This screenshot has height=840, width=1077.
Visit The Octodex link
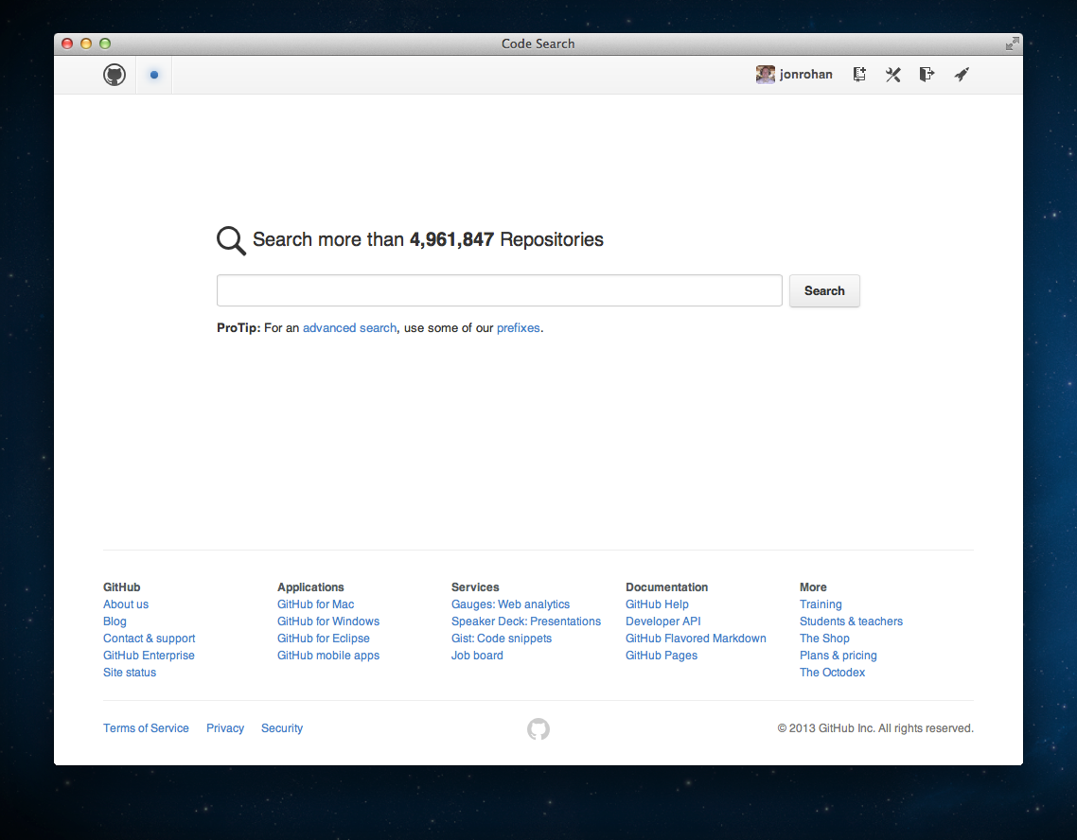tap(832, 673)
